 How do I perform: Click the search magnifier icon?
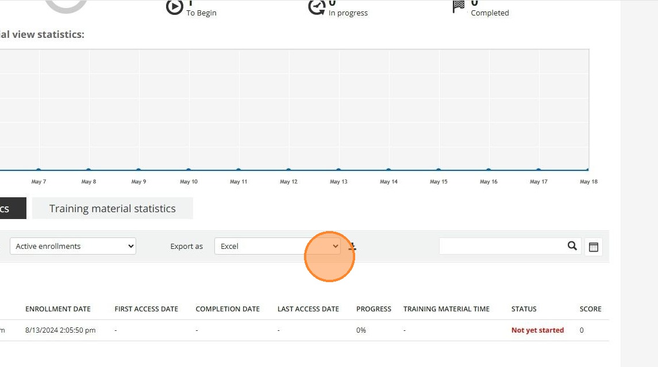(x=572, y=246)
